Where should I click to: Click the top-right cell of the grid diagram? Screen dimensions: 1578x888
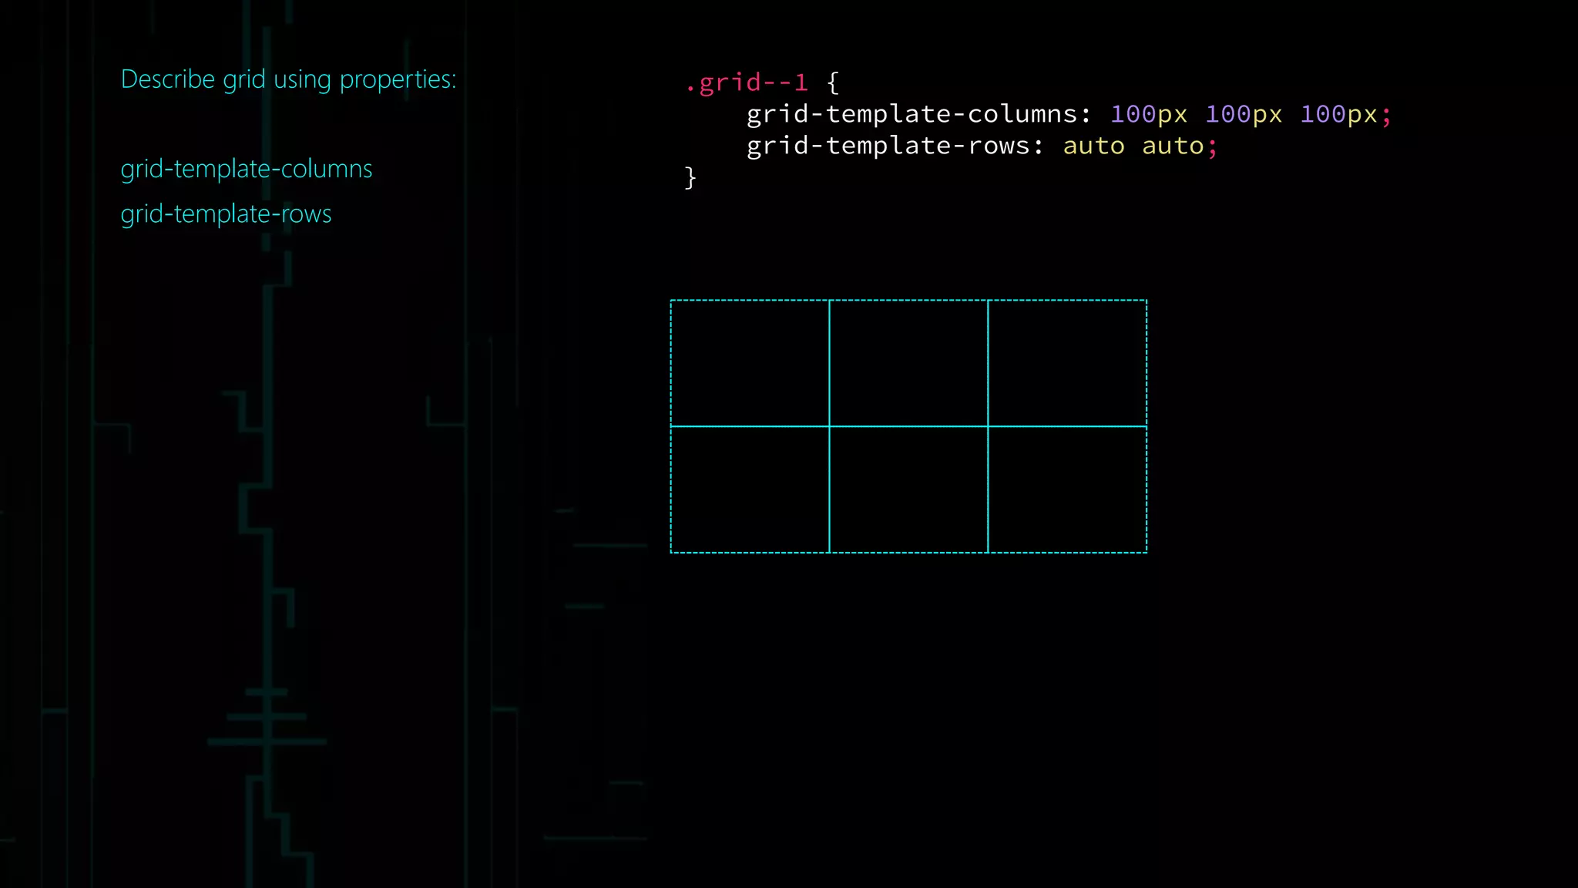[x=1067, y=363]
